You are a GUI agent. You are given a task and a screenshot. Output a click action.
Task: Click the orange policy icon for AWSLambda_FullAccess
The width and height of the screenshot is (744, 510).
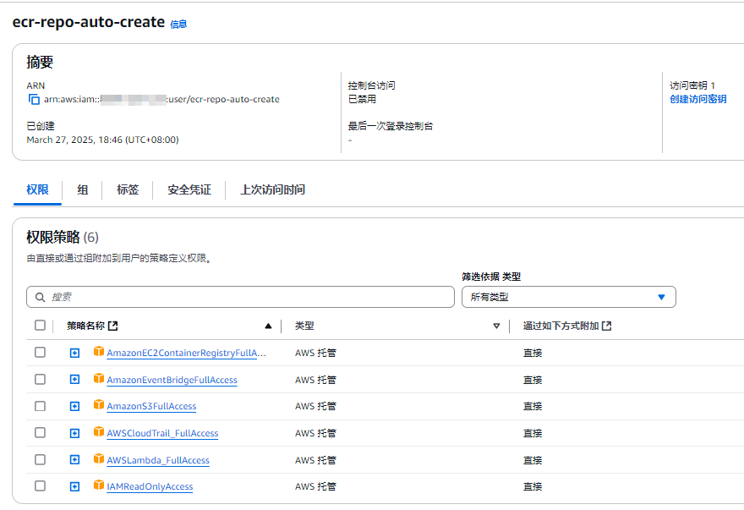coord(99,458)
